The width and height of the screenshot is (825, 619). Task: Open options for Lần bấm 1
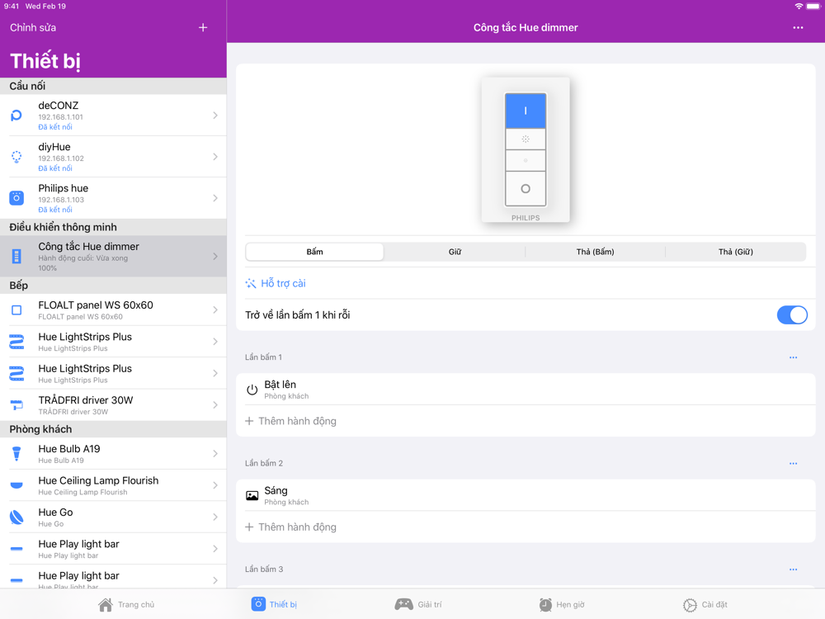pos(793,357)
